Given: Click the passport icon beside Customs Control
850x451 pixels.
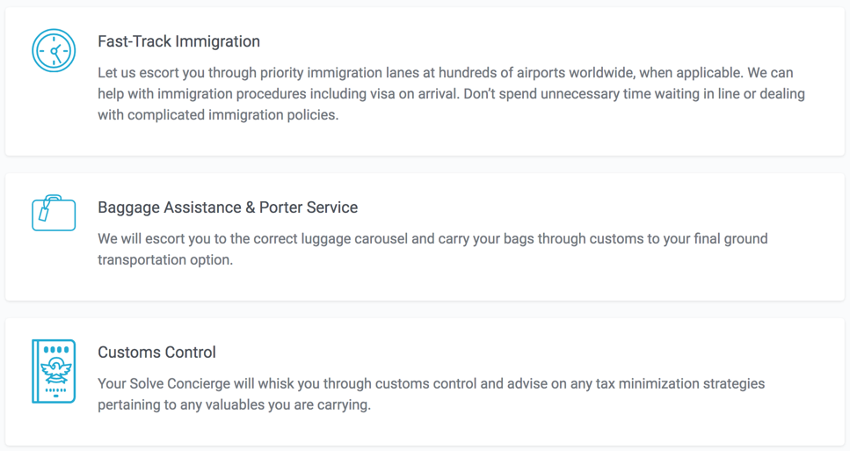Looking at the screenshot, I should coord(54,371).
